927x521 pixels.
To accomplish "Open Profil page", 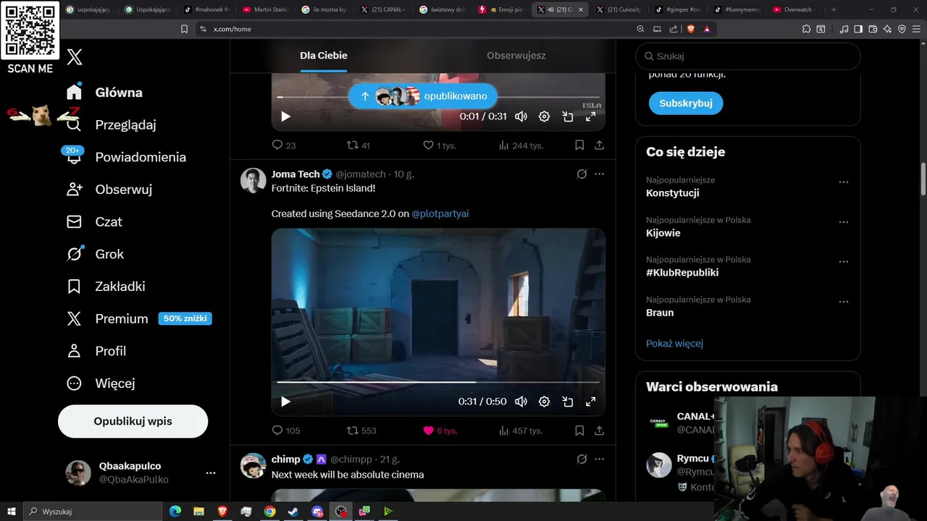I will pos(96,351).
